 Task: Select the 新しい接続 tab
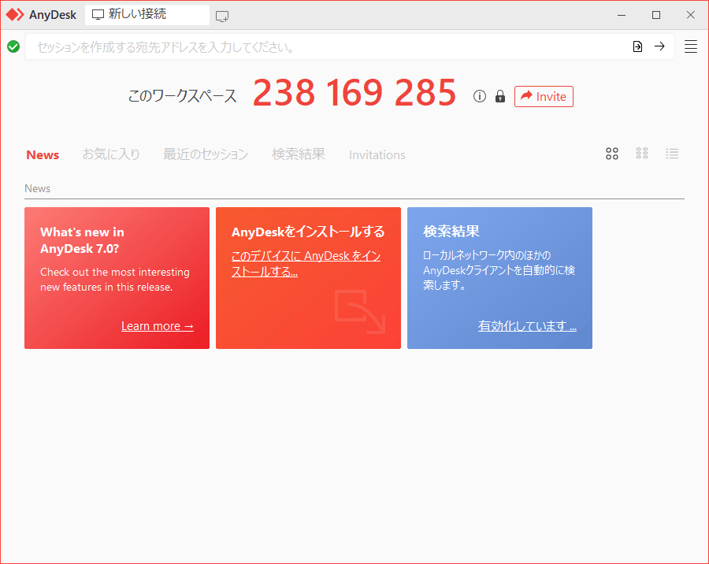pos(147,15)
